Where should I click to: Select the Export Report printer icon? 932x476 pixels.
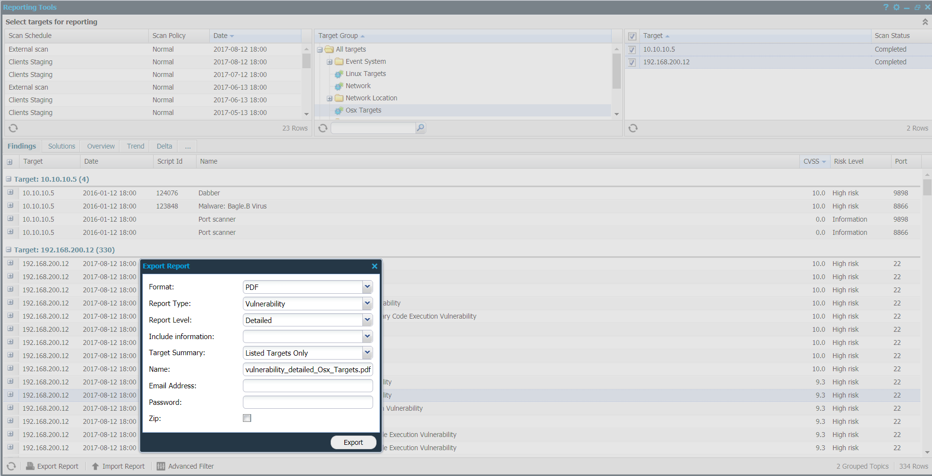(30, 466)
